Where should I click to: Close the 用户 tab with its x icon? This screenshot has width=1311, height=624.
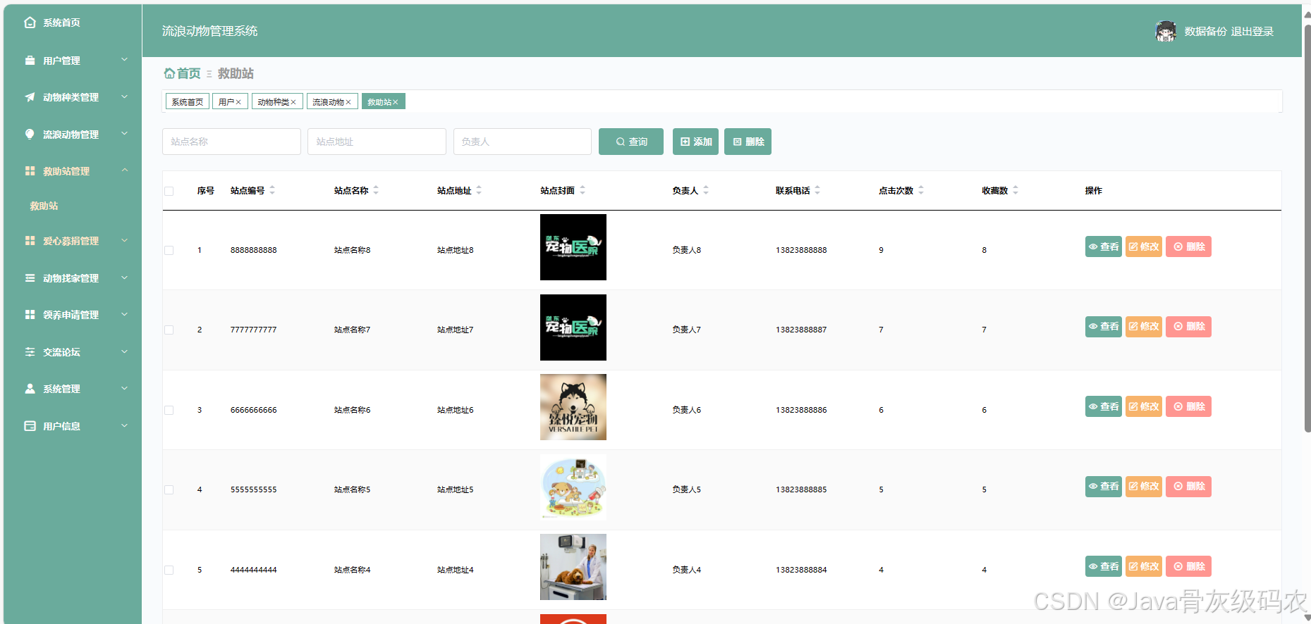238,102
